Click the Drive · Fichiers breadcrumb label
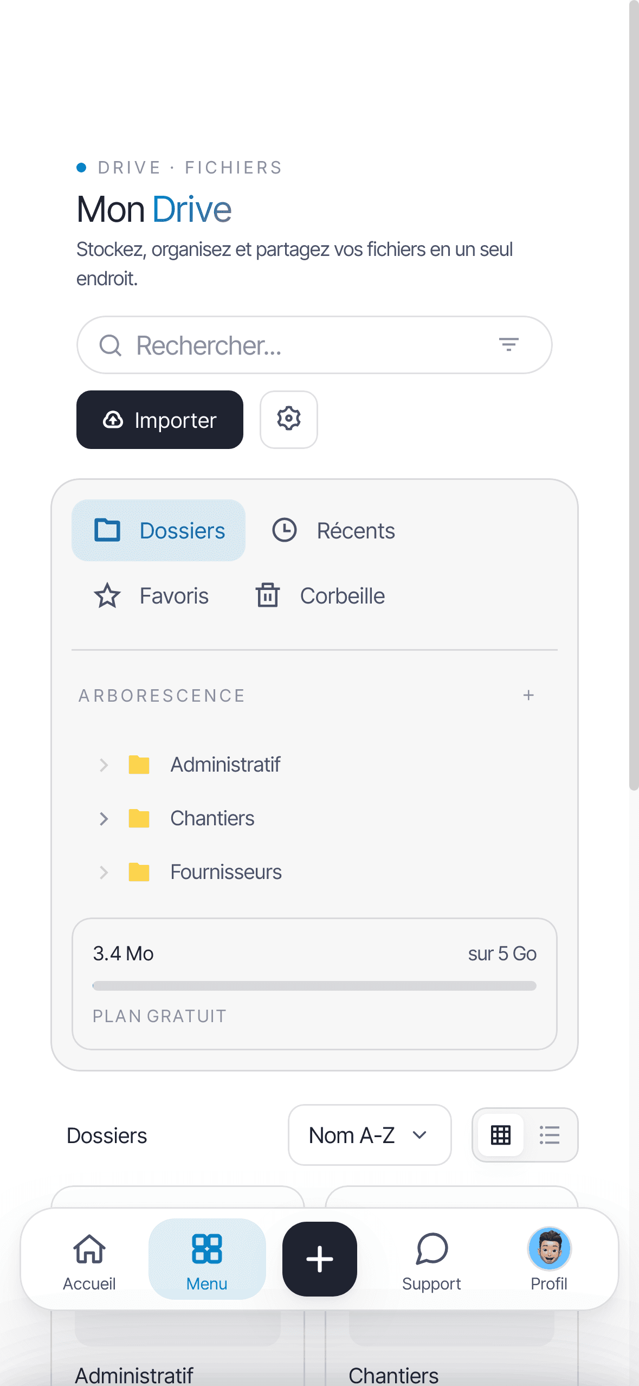The width and height of the screenshot is (639, 1386). tap(190, 168)
